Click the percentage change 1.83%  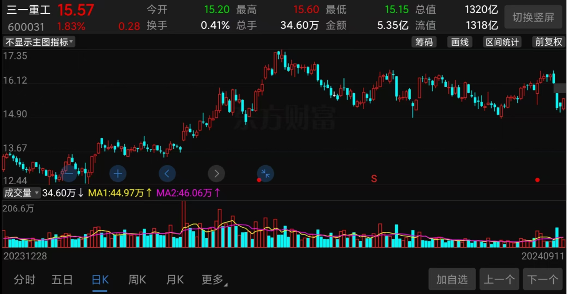tap(71, 26)
